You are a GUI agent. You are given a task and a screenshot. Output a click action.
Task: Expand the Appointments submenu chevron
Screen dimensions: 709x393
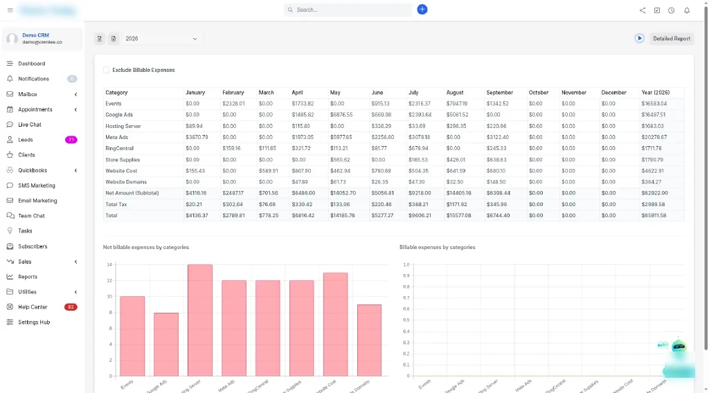75,109
